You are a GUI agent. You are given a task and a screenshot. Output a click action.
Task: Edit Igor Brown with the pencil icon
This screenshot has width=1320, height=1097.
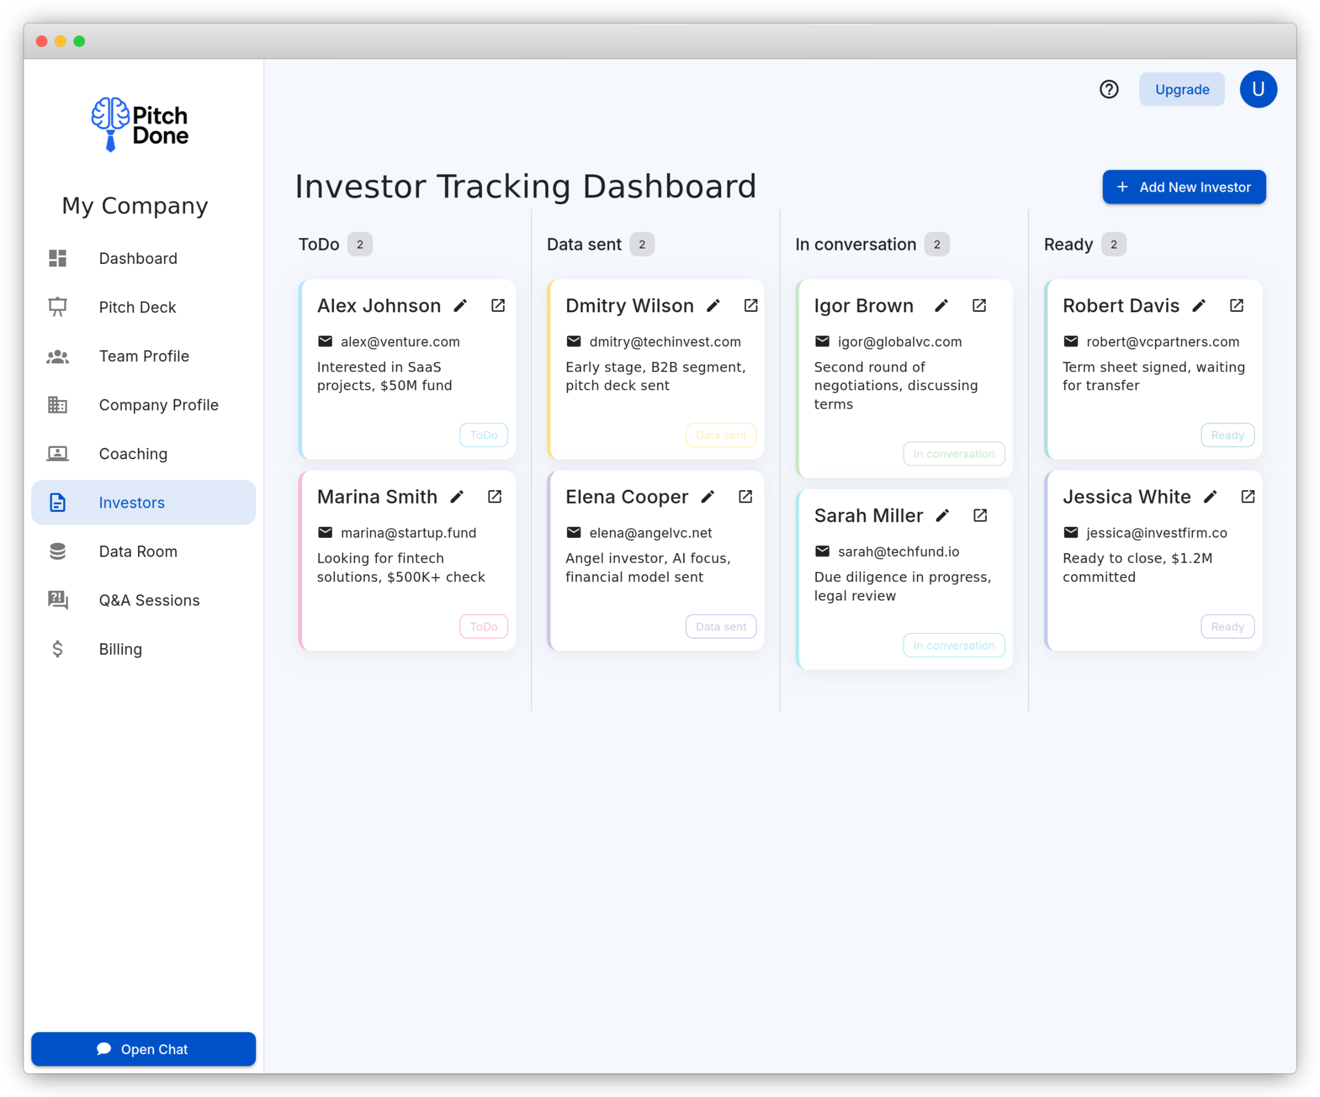point(941,306)
